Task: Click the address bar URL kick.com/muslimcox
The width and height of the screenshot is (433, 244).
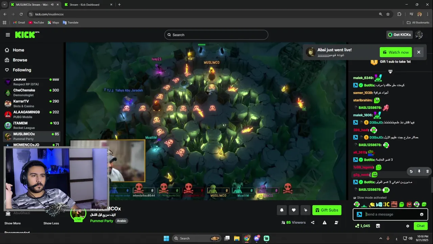Action: pos(49,14)
